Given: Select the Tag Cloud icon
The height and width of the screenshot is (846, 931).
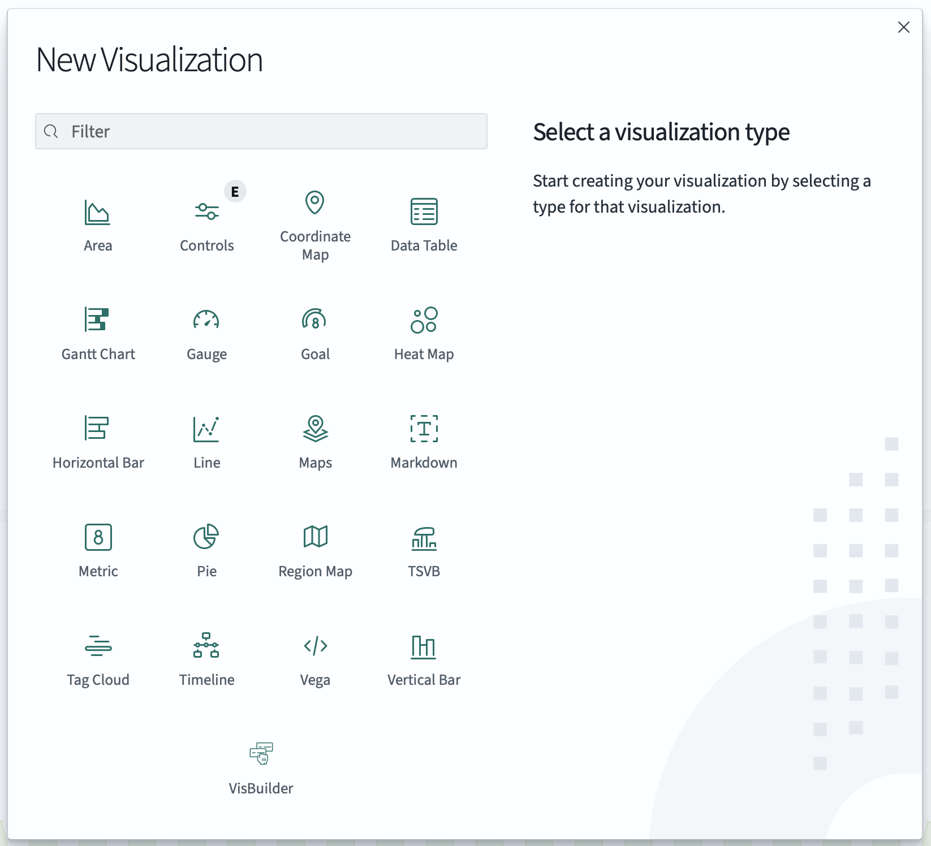Looking at the screenshot, I should tap(98, 646).
